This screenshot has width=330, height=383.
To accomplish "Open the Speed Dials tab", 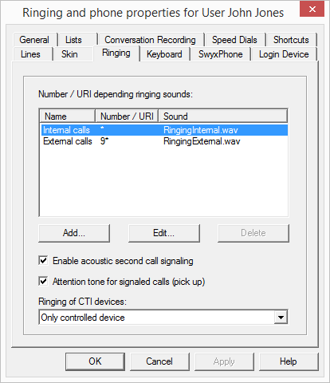I will (234, 40).
